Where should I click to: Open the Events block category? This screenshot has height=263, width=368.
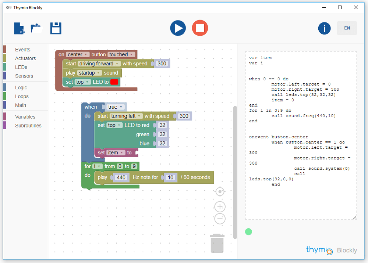(x=22, y=50)
